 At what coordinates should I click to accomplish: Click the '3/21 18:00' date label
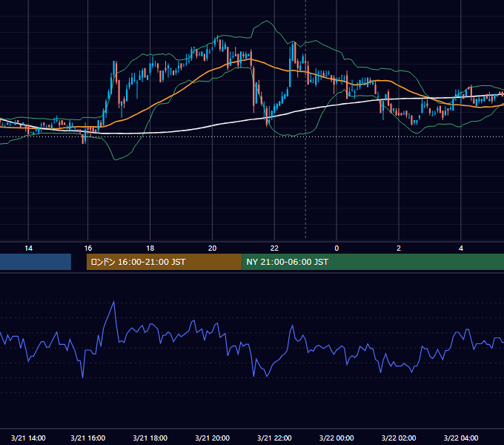pyautogui.click(x=150, y=438)
